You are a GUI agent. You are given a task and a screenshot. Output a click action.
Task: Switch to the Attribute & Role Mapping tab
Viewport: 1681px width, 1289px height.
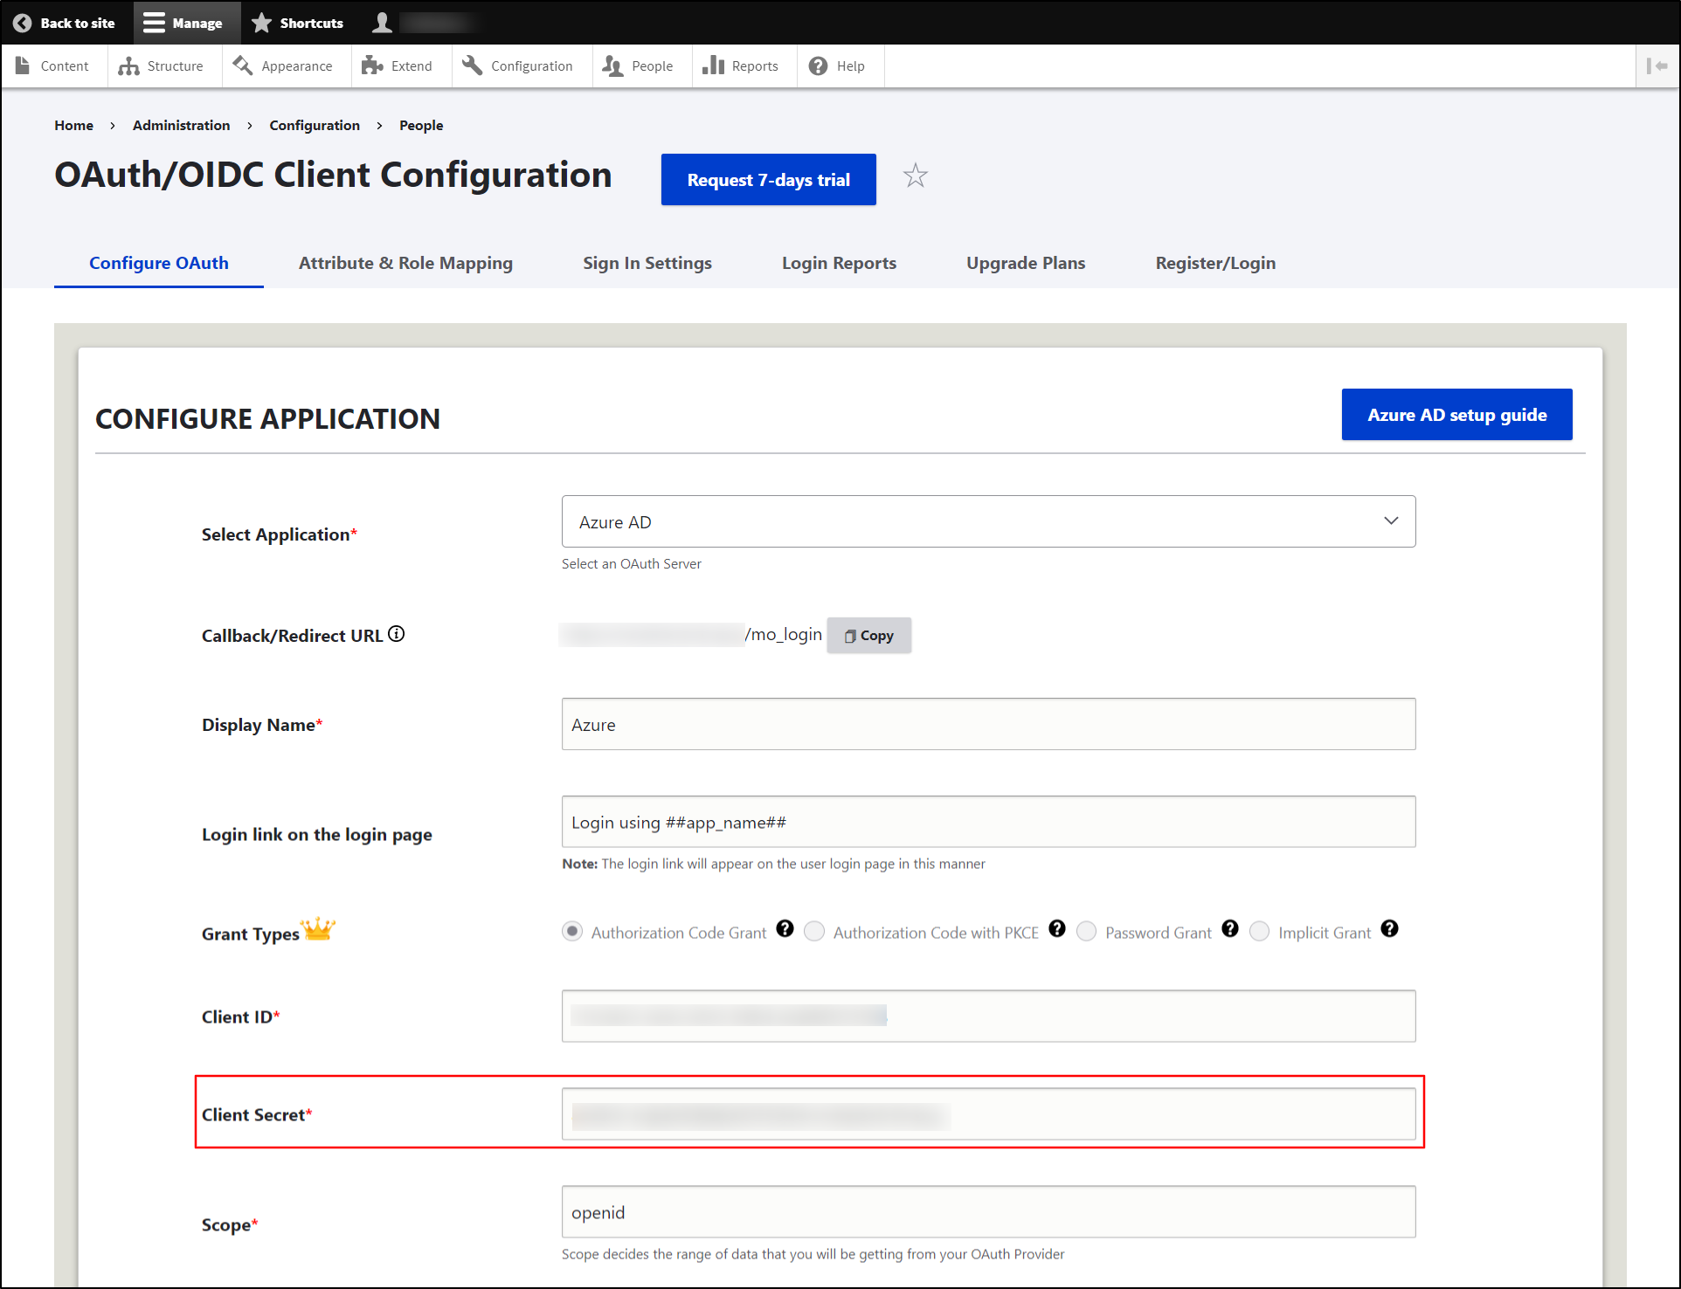[x=405, y=263]
